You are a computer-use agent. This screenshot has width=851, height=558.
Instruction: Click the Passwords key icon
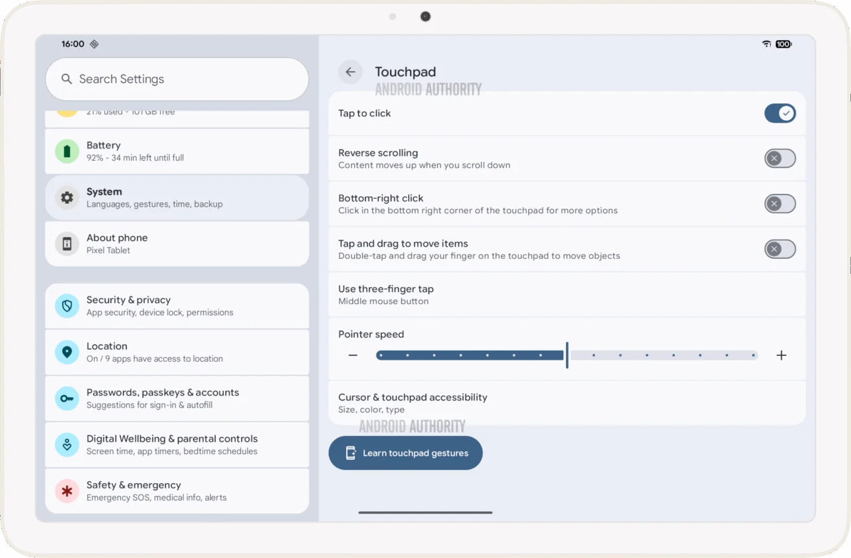pos(67,398)
